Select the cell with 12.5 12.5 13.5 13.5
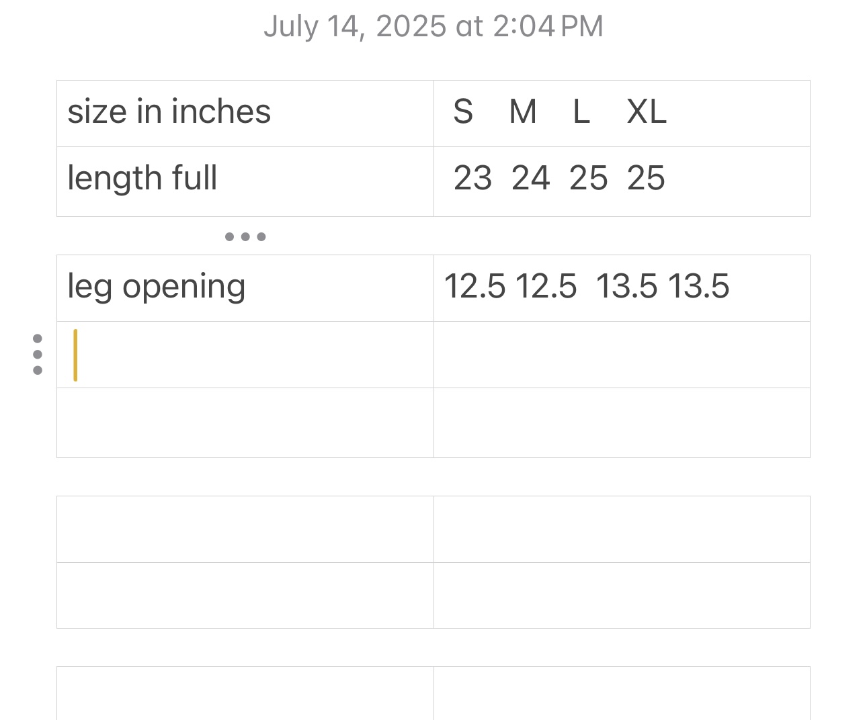Screen dimensions: 867x720 tap(621, 287)
